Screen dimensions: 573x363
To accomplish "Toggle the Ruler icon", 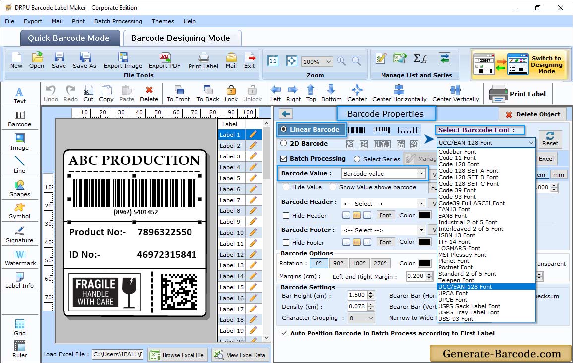I will tap(20, 349).
